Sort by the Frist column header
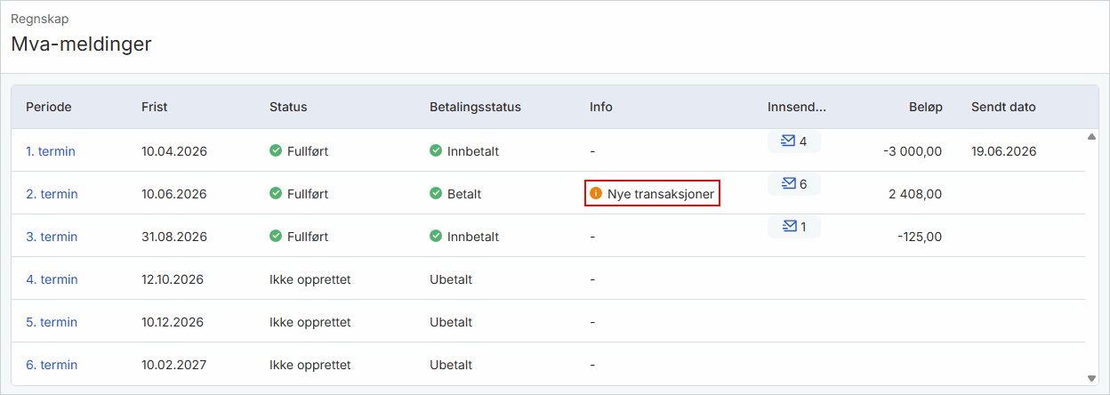Screen dimensions: 1110x395 pos(155,107)
